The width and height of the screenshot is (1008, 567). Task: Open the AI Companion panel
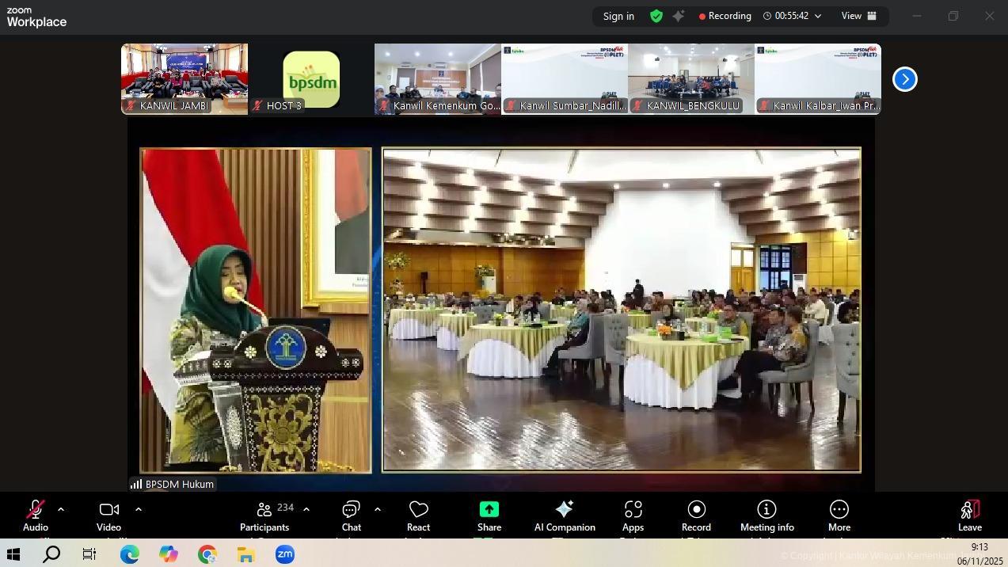[x=564, y=516]
